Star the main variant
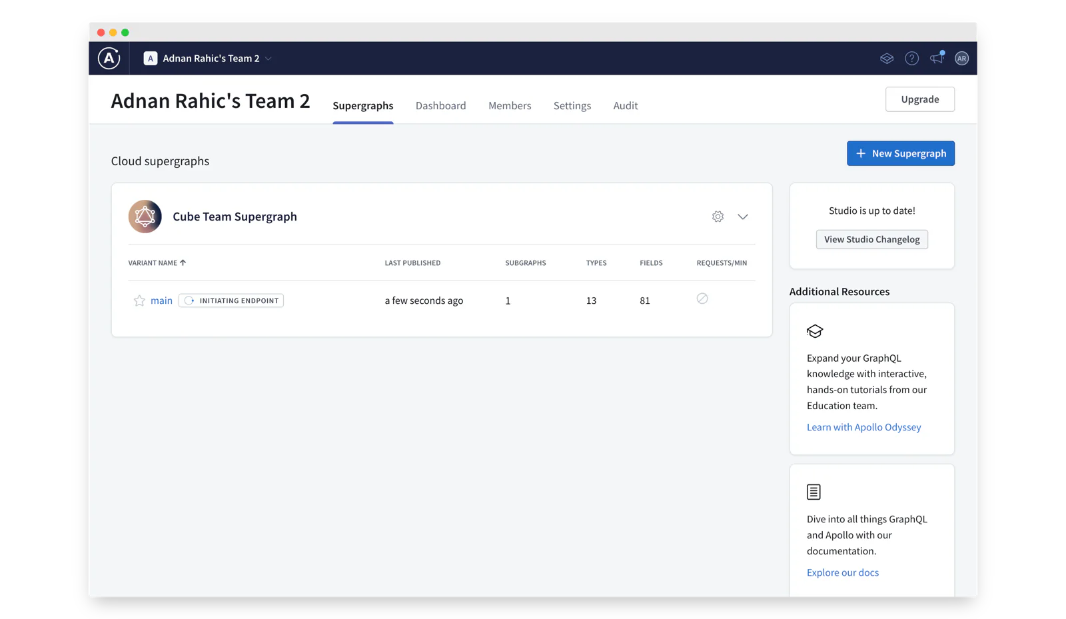The width and height of the screenshot is (1066, 619). point(139,301)
